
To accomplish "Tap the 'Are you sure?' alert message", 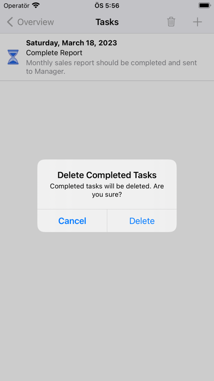I will tap(107, 190).
